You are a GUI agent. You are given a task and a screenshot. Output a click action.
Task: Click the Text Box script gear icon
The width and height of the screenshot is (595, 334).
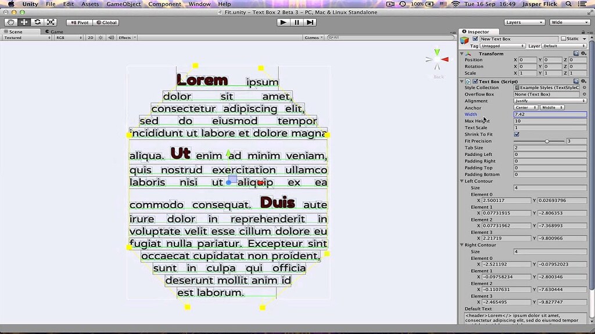[x=584, y=81]
